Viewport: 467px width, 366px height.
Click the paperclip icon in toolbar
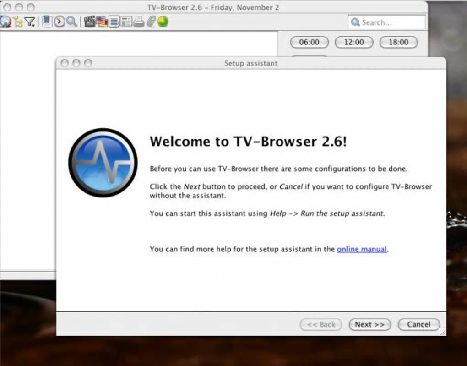point(151,22)
